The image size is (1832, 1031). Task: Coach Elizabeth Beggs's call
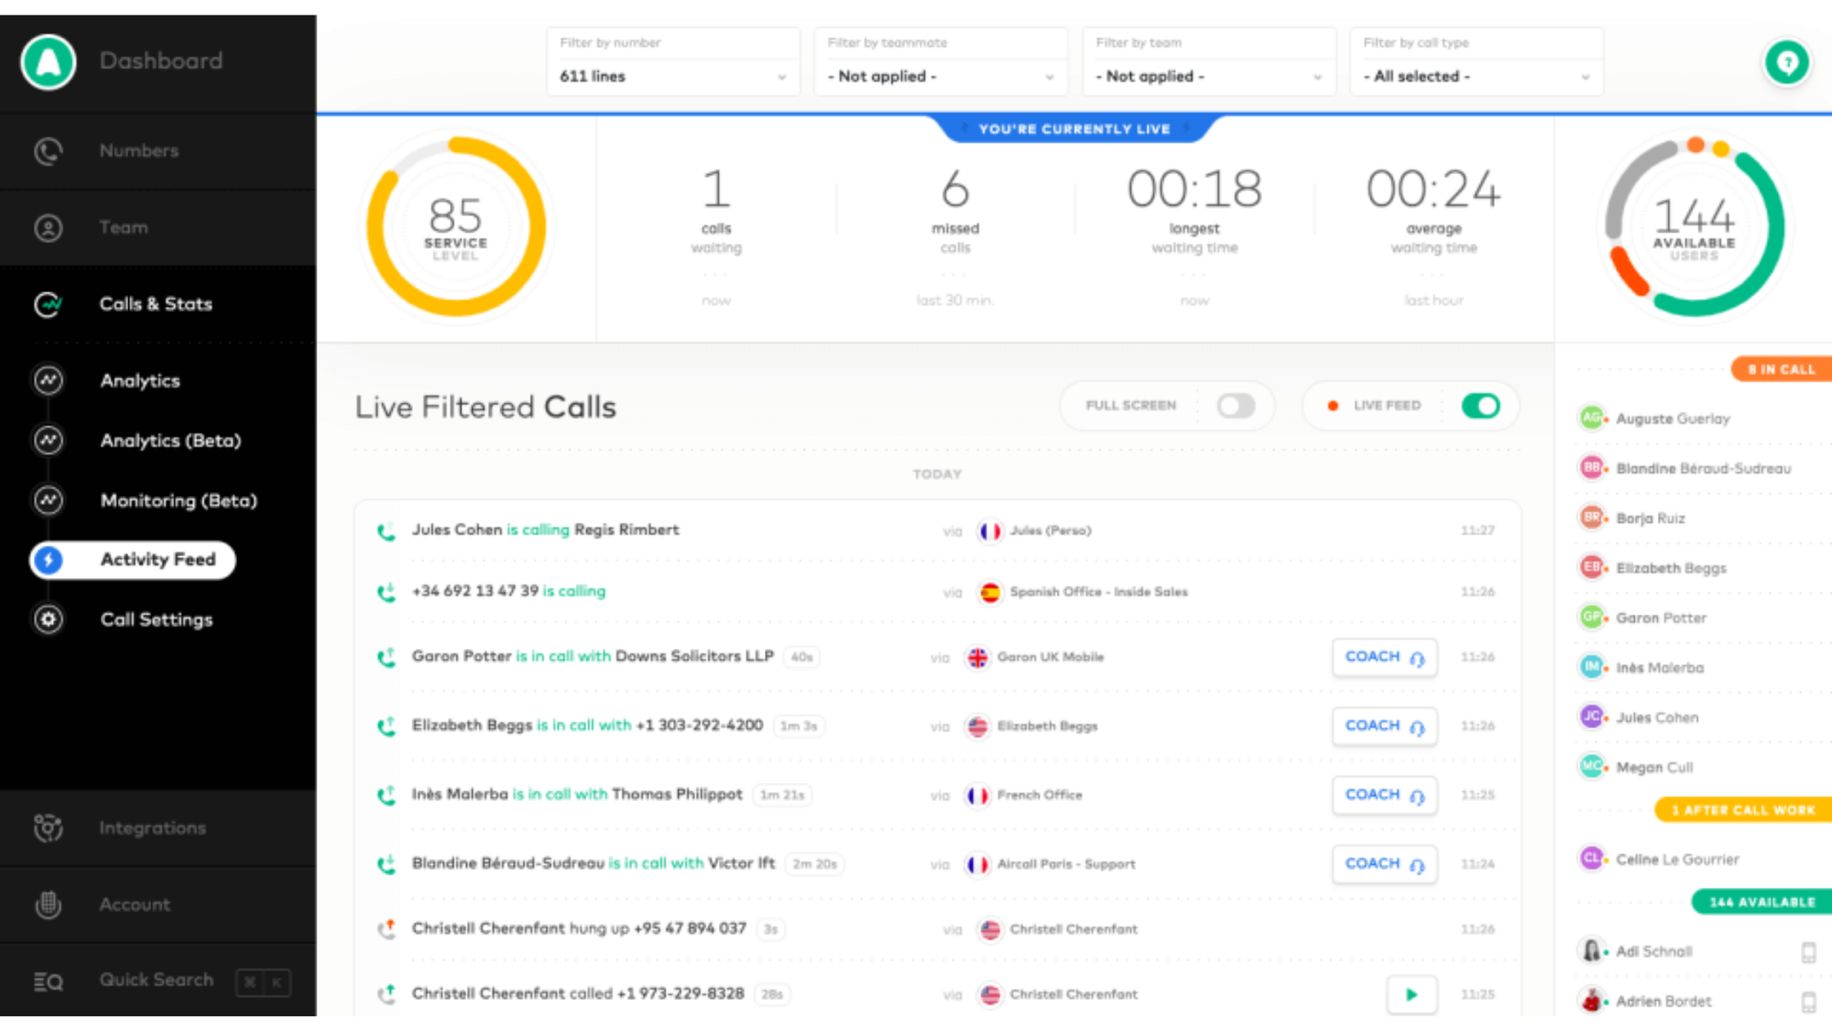[1384, 726]
